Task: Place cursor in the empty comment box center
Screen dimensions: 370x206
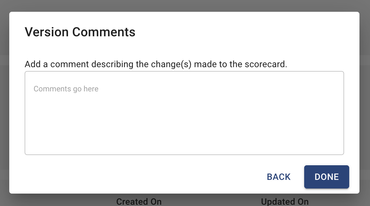Action: 184,113
